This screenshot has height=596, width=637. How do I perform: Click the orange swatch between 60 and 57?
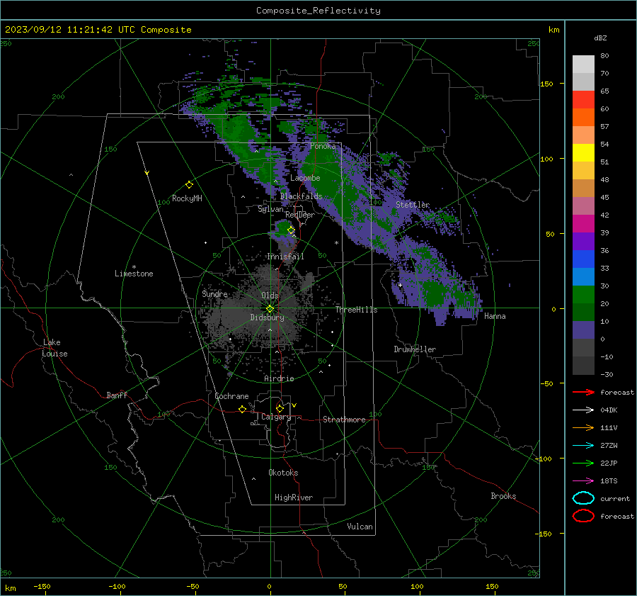coord(583,117)
